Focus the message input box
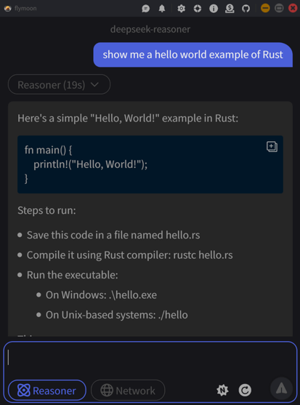The width and height of the screenshot is (300, 405). click(150, 359)
